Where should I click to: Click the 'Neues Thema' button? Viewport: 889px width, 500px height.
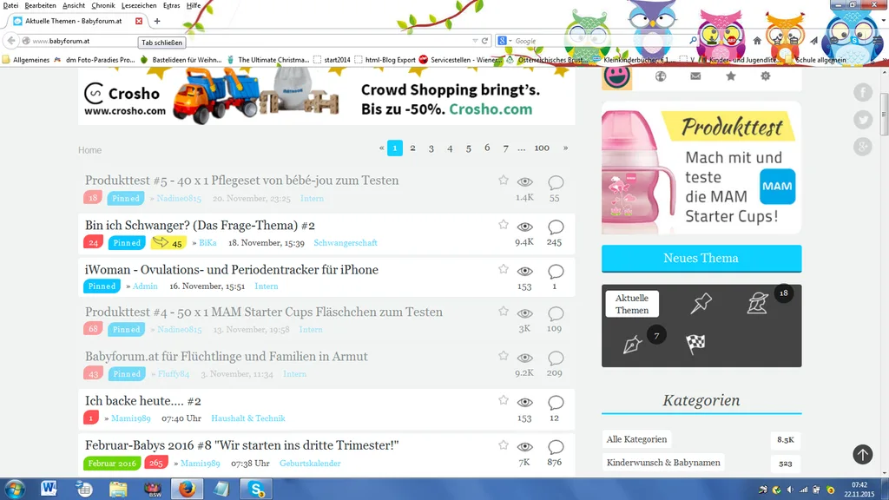[701, 259]
